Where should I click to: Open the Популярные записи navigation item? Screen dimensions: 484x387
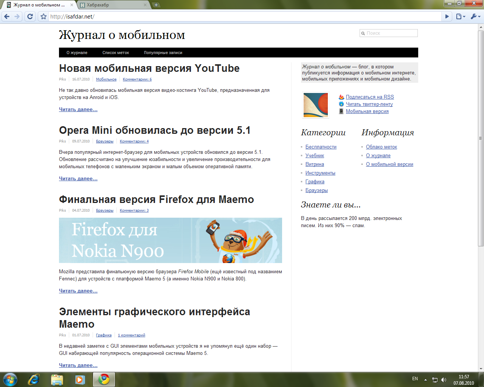point(163,53)
